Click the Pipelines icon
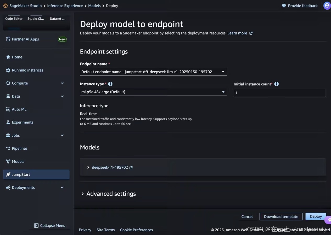 (x=8, y=148)
